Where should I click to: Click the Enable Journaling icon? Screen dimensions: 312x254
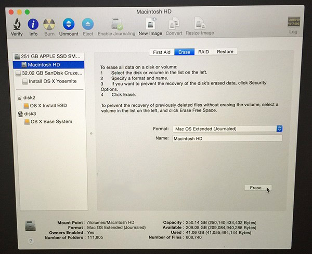[x=116, y=24]
